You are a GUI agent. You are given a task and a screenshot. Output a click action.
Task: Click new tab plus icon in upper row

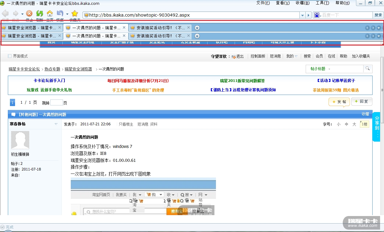[x=197, y=28]
